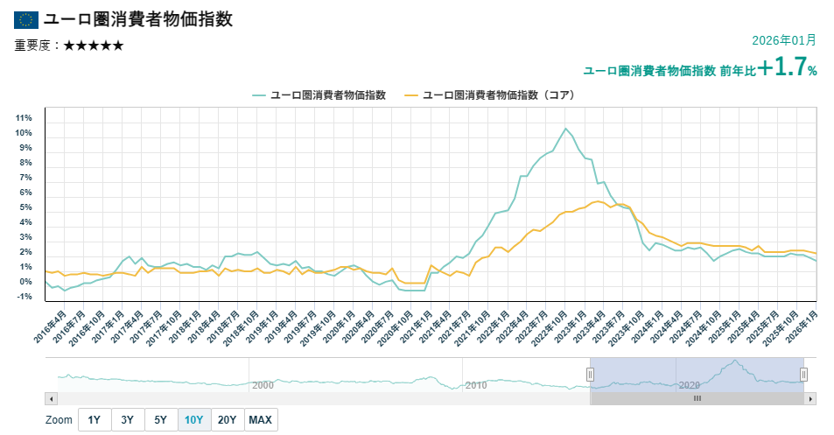Select the MAX zoom range
The height and width of the screenshot is (435, 834).
point(261,419)
